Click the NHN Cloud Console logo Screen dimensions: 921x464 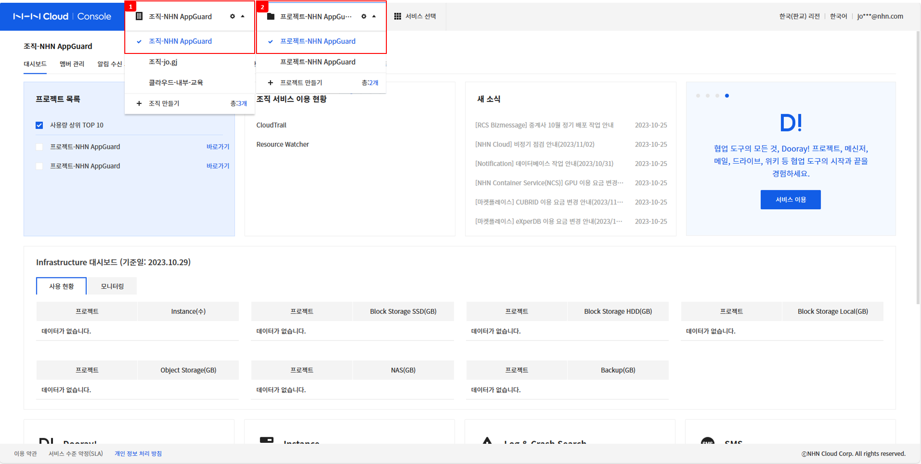62,16
